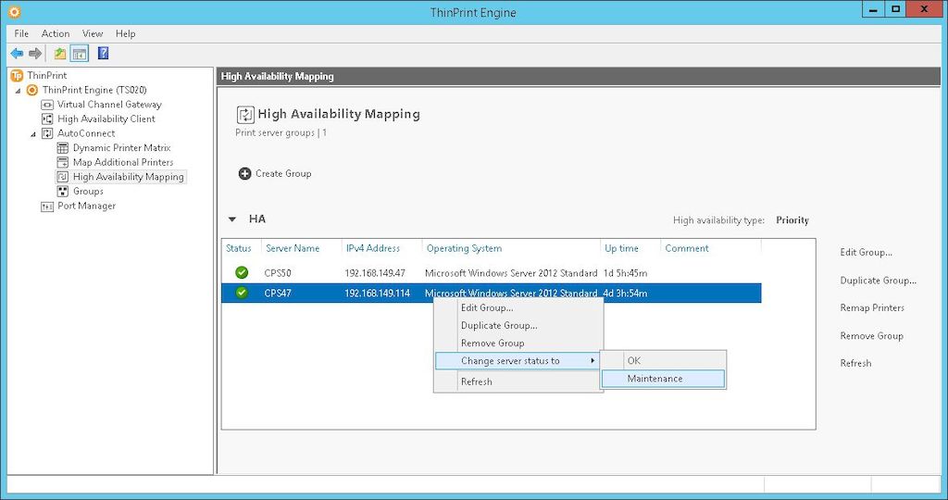Click the Map Additional Printers icon
Image resolution: width=948 pixels, height=500 pixels.
coord(62,163)
